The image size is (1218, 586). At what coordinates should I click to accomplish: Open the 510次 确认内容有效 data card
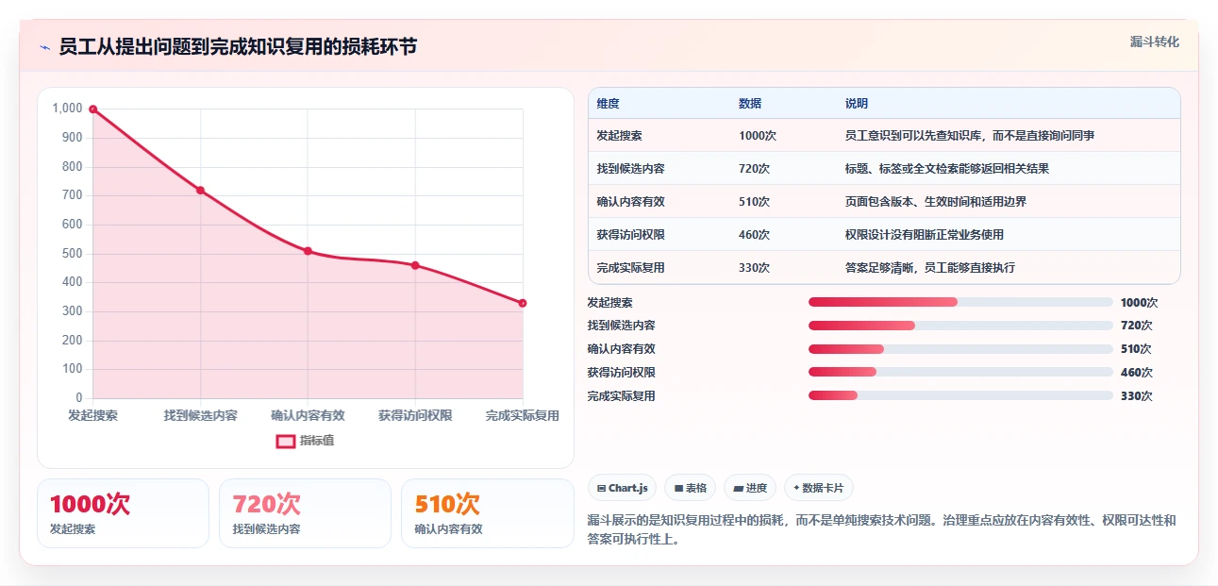point(487,512)
